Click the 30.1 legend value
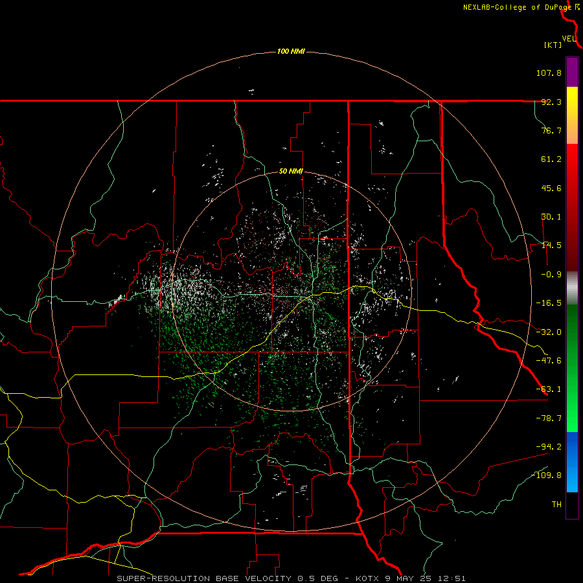Viewport: 583px width, 583px height. [x=551, y=217]
